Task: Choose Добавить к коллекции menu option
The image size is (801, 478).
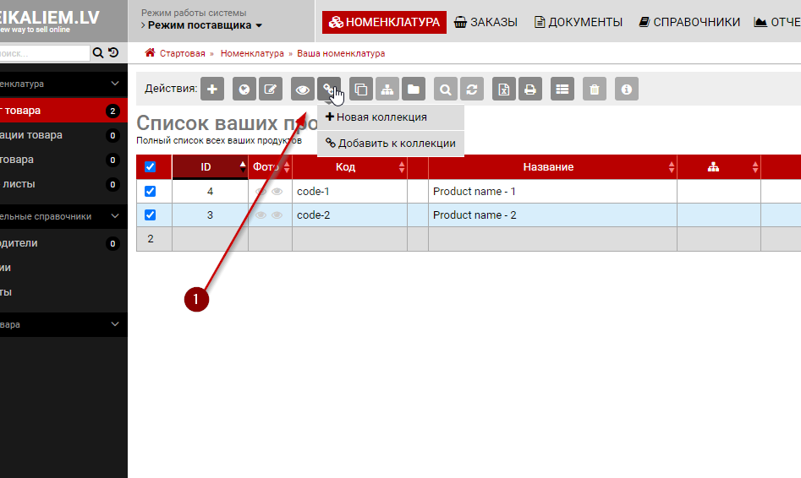Action: 391,144
